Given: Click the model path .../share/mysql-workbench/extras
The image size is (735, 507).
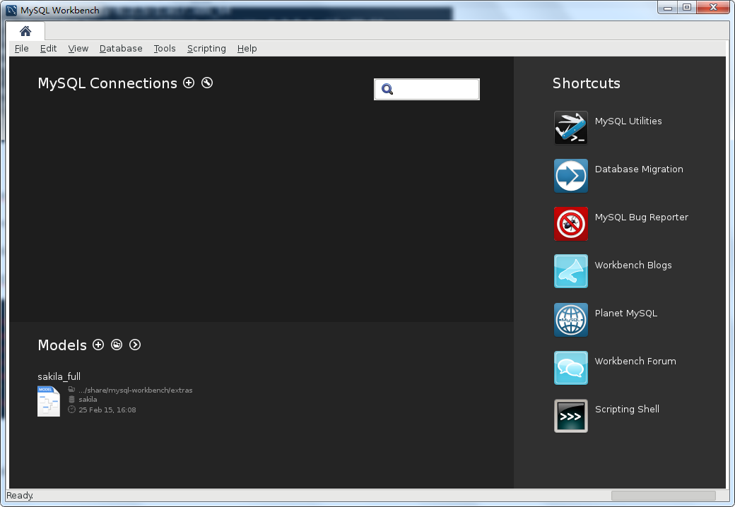Looking at the screenshot, I should click(x=136, y=390).
